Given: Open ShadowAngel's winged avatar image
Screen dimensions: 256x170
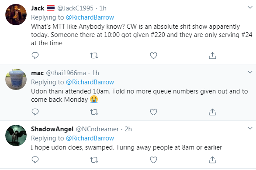Looking at the screenshot, I should (16, 135).
